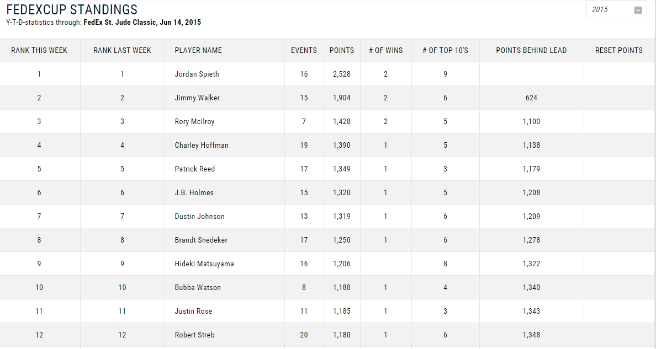Viewport: 656px width, 349px height.
Task: Click the Player Name column header
Action: (198, 50)
